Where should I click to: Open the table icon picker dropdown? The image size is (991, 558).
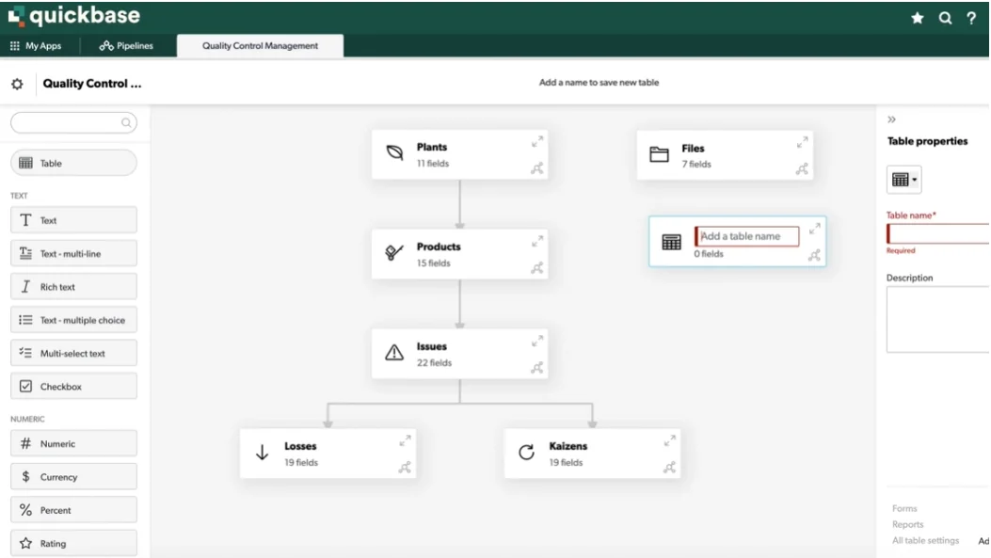[903, 180]
